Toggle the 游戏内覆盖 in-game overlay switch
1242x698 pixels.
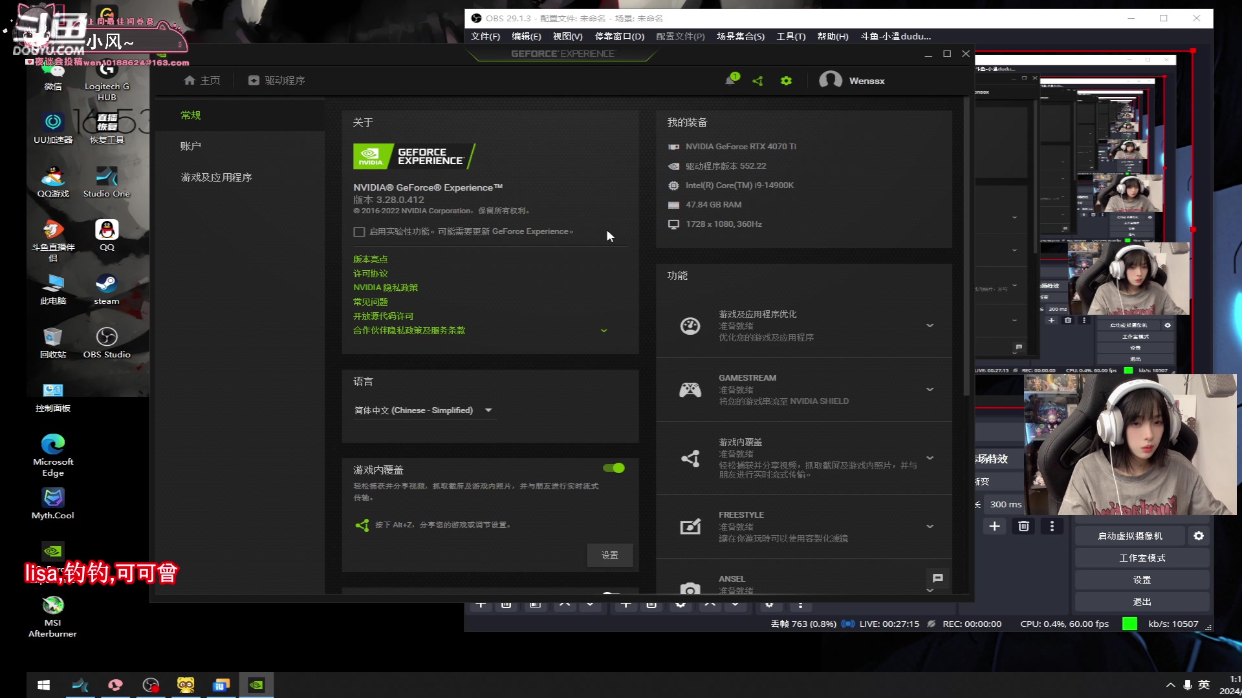coord(614,468)
